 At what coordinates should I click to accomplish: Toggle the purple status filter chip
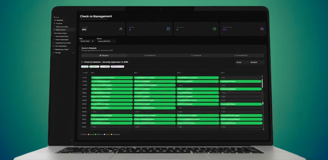click(117, 67)
